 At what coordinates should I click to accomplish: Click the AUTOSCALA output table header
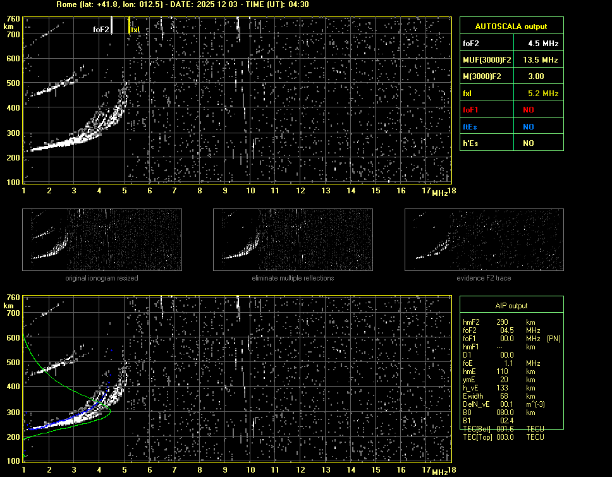[x=511, y=27]
